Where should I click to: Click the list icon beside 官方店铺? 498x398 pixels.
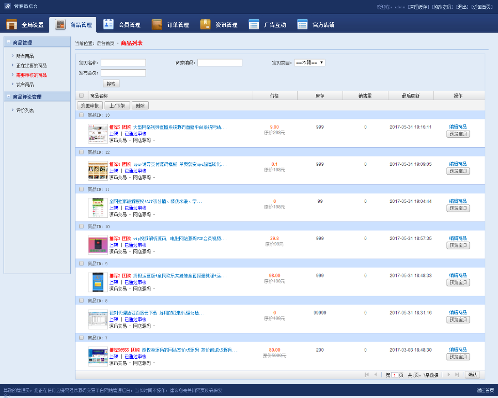pos(302,24)
